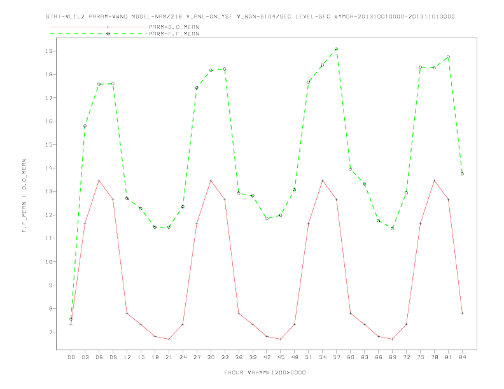
Task: Click red O.O_MEAN marker at hour 84
Action: point(462,313)
